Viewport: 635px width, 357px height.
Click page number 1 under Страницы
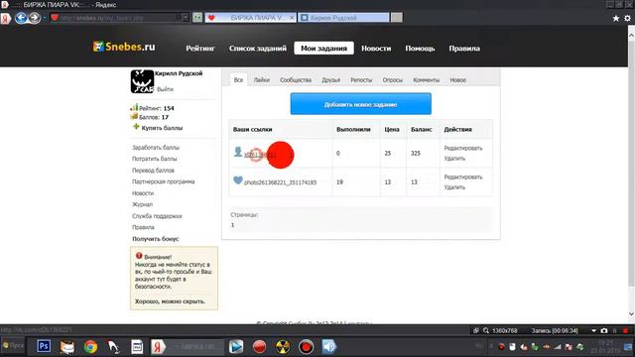click(x=232, y=225)
